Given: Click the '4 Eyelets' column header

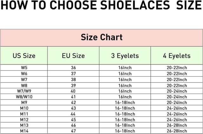Looking at the screenshot, I should [177, 56].
